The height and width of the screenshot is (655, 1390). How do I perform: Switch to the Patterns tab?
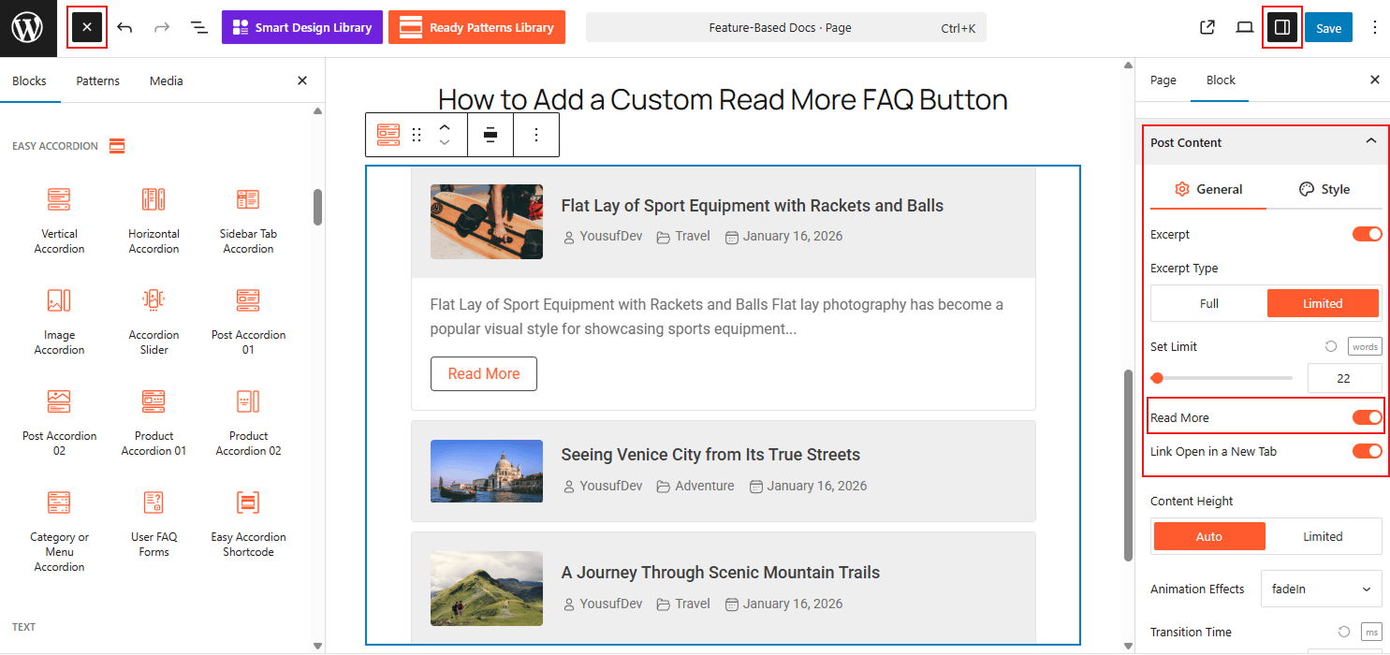pos(97,80)
